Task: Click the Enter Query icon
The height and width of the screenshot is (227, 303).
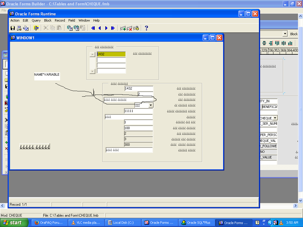Action: pyautogui.click(x=70, y=28)
